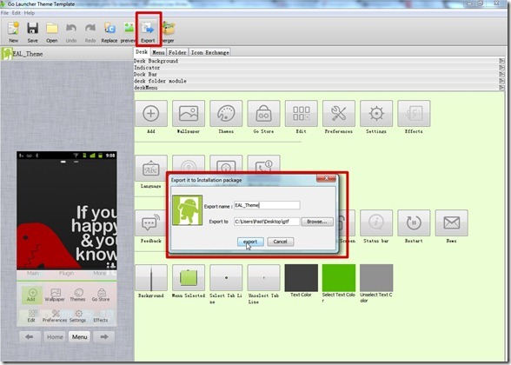Switch to the Desk tab
Screen dimensions: 511x365
click(142, 52)
